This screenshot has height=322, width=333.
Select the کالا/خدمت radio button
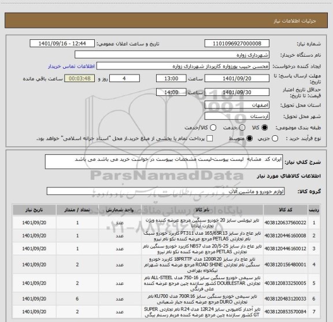point(213,128)
